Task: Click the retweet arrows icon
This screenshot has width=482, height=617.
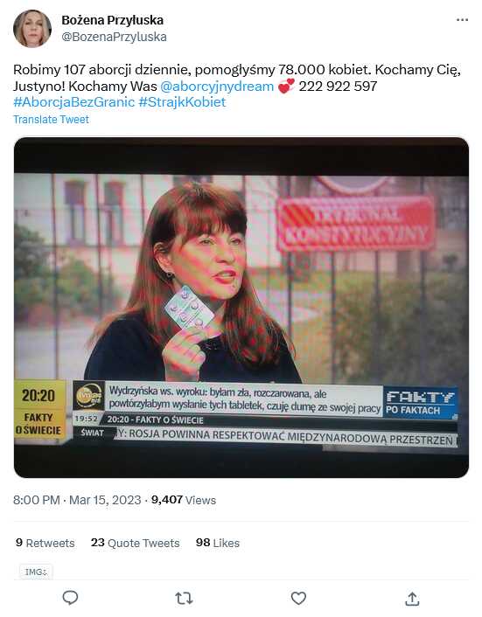Action: coord(184,599)
